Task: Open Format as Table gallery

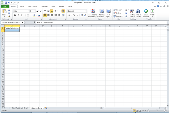Action: point(102,13)
